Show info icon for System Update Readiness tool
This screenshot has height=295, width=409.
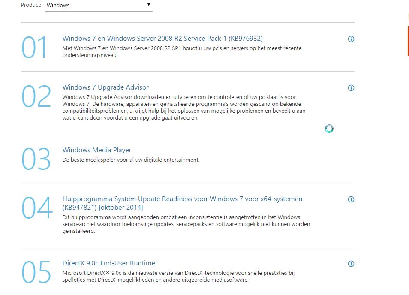351,199
